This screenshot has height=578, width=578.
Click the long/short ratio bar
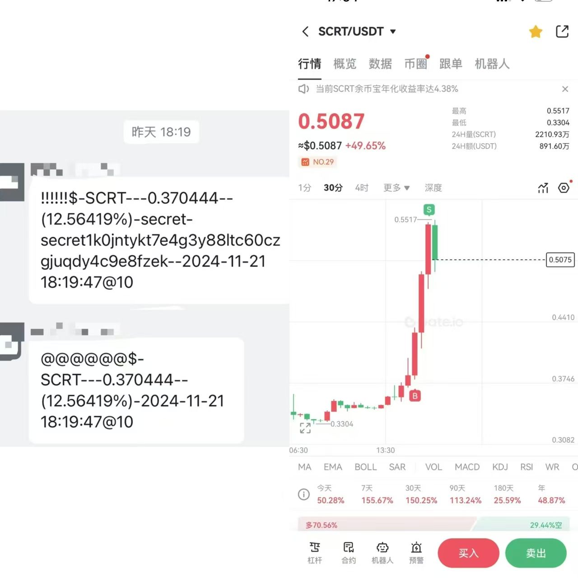(433, 525)
